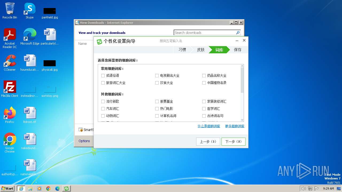Screen dimensions: 342x192
Task: Check the 计算机名词 checkbox
Action: [157, 116]
